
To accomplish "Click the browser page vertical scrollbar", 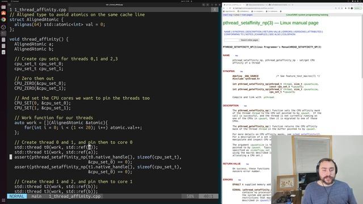I will (x=362, y=46).
